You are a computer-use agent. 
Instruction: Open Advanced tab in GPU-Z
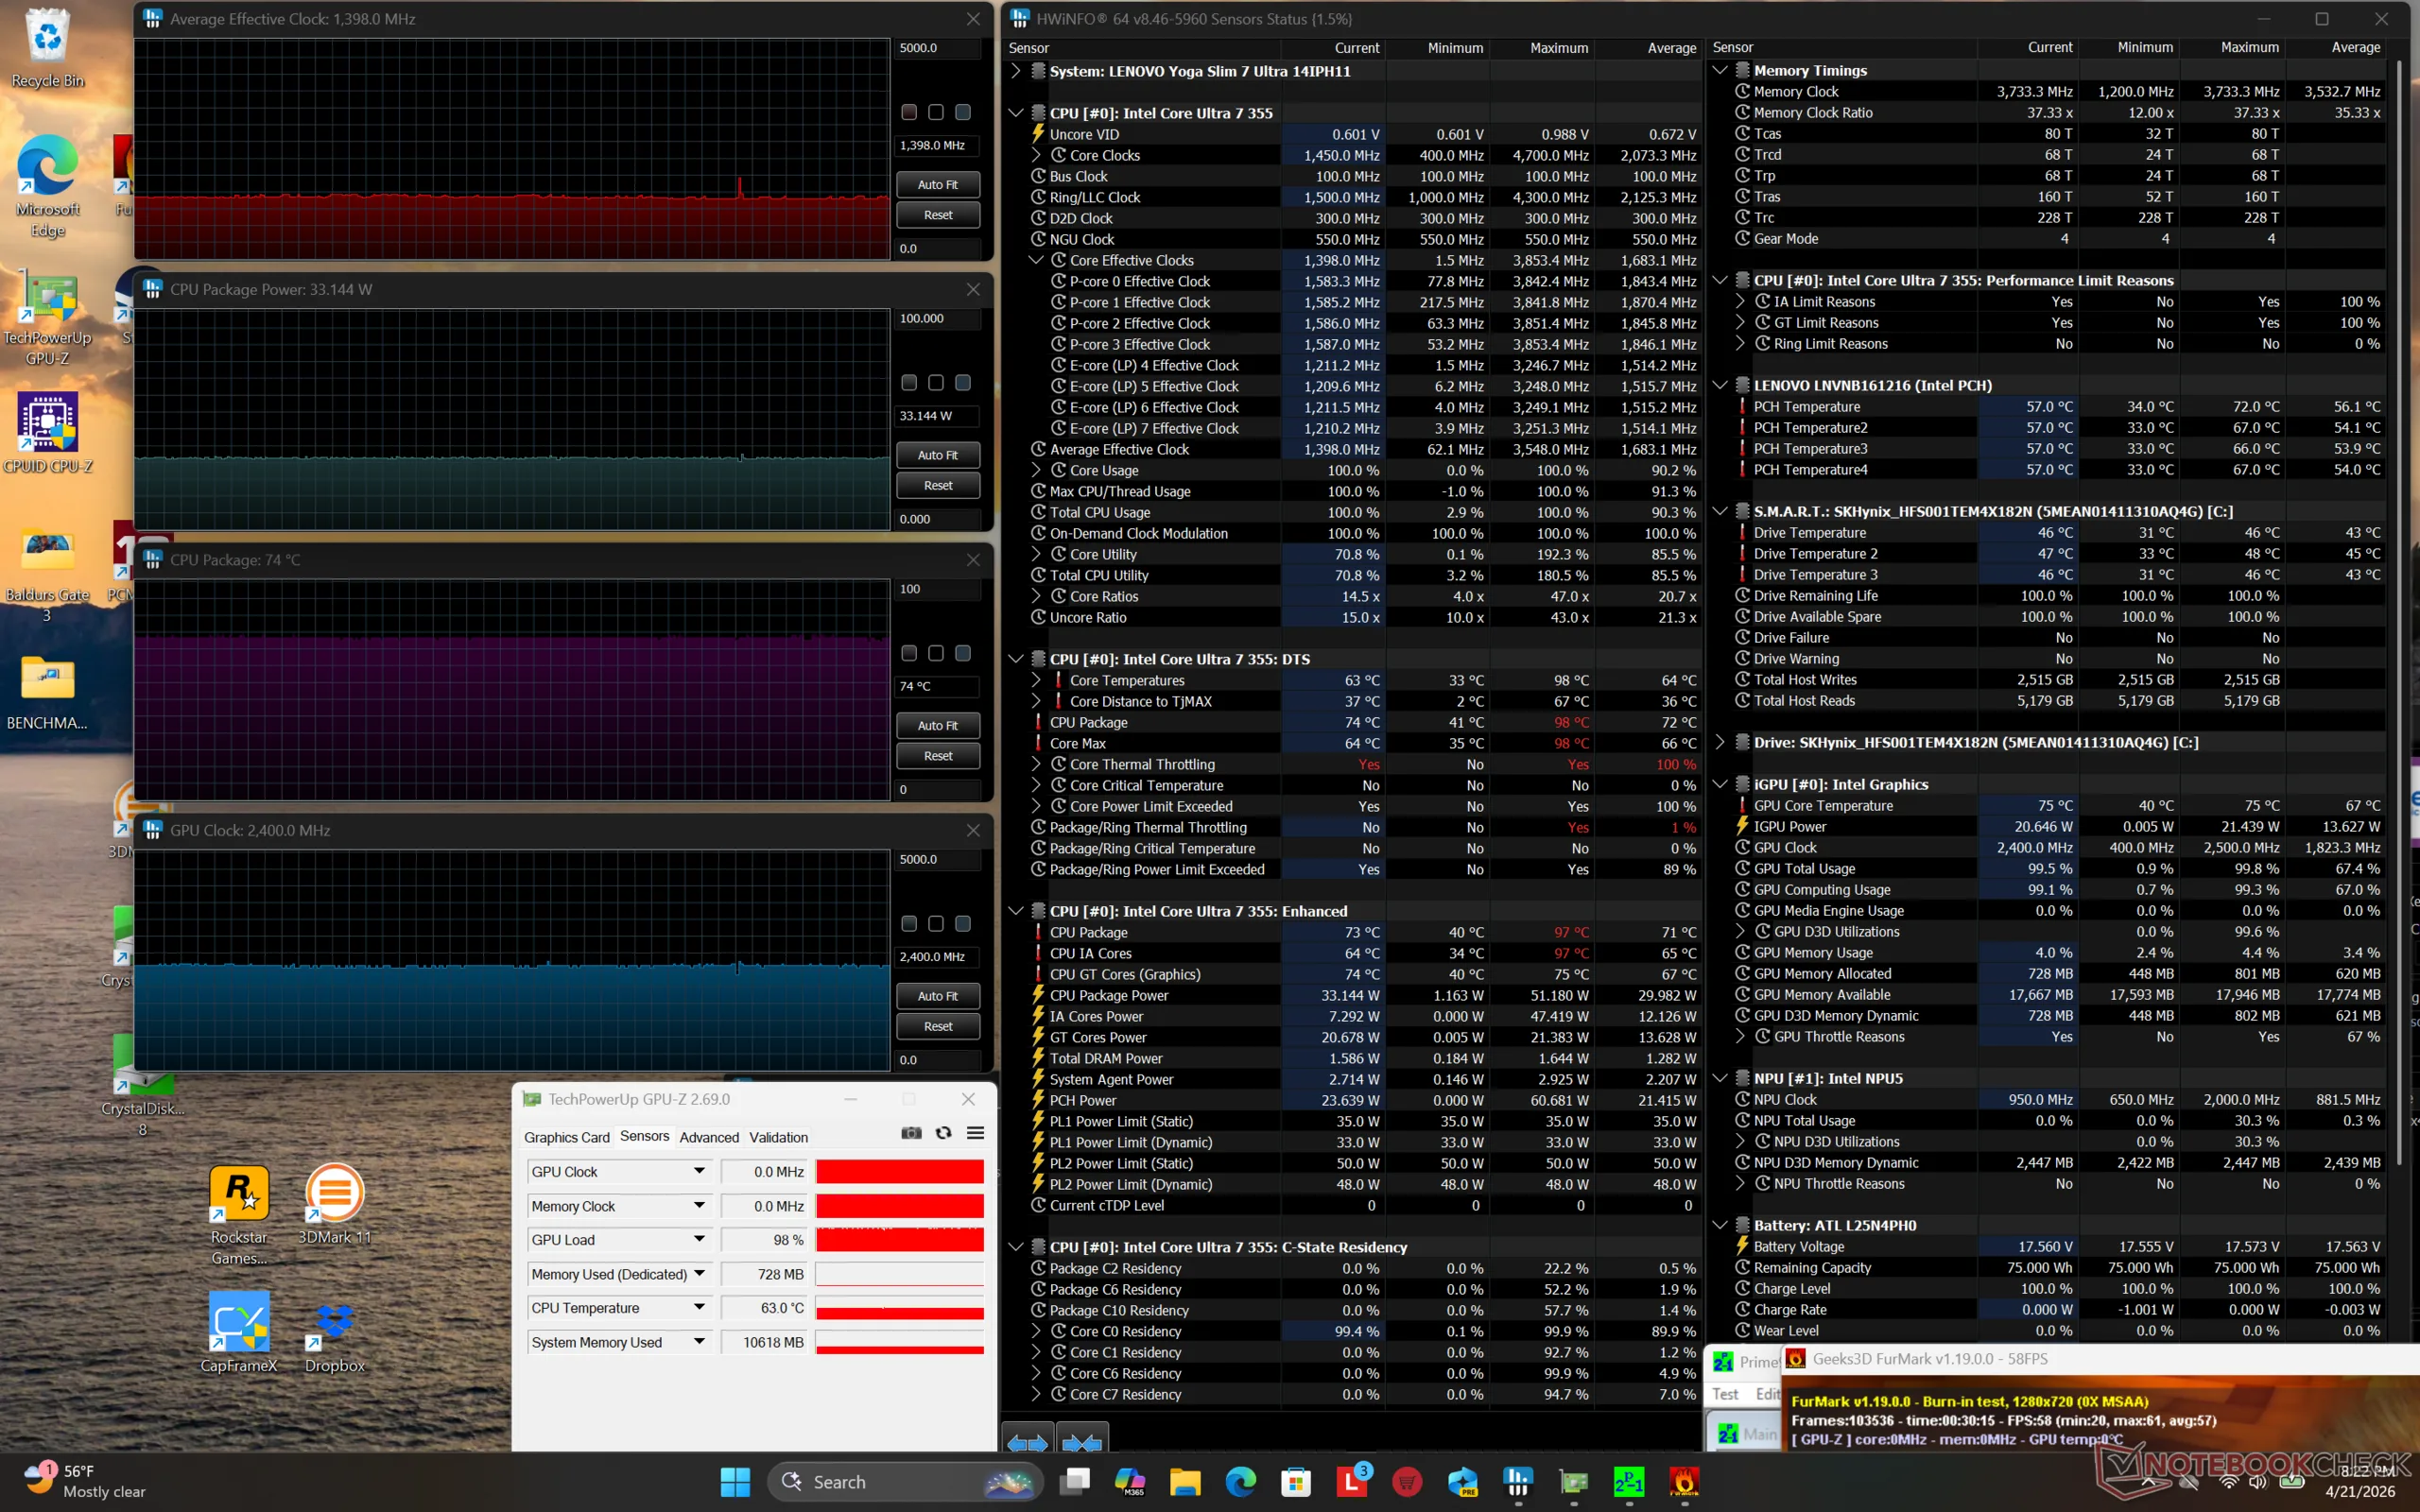(708, 1137)
